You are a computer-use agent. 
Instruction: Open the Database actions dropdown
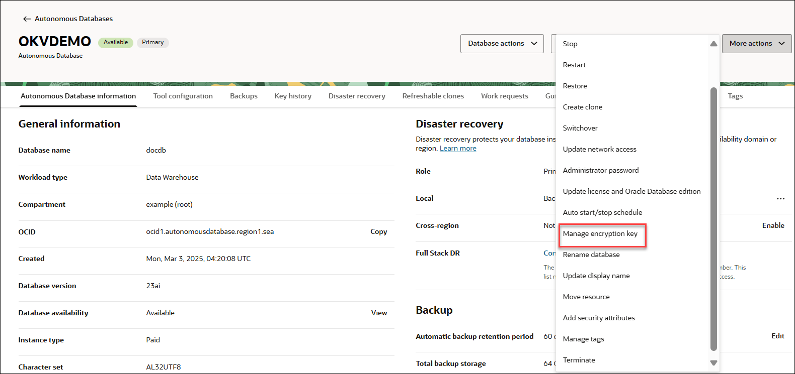502,44
